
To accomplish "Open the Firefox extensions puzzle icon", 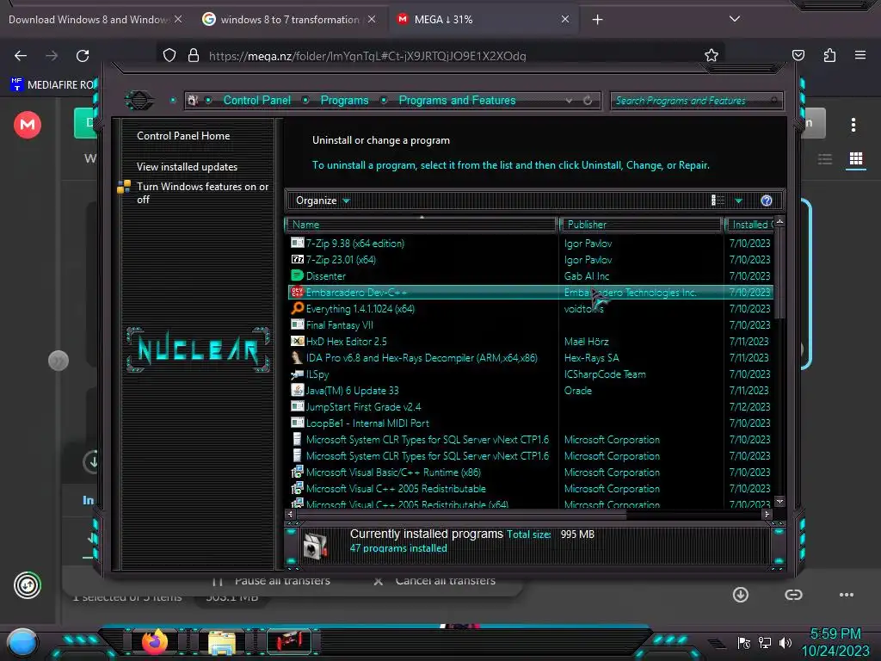I will [x=829, y=55].
